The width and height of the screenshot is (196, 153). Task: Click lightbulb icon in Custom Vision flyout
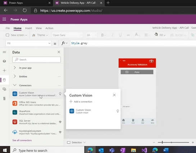118,111
